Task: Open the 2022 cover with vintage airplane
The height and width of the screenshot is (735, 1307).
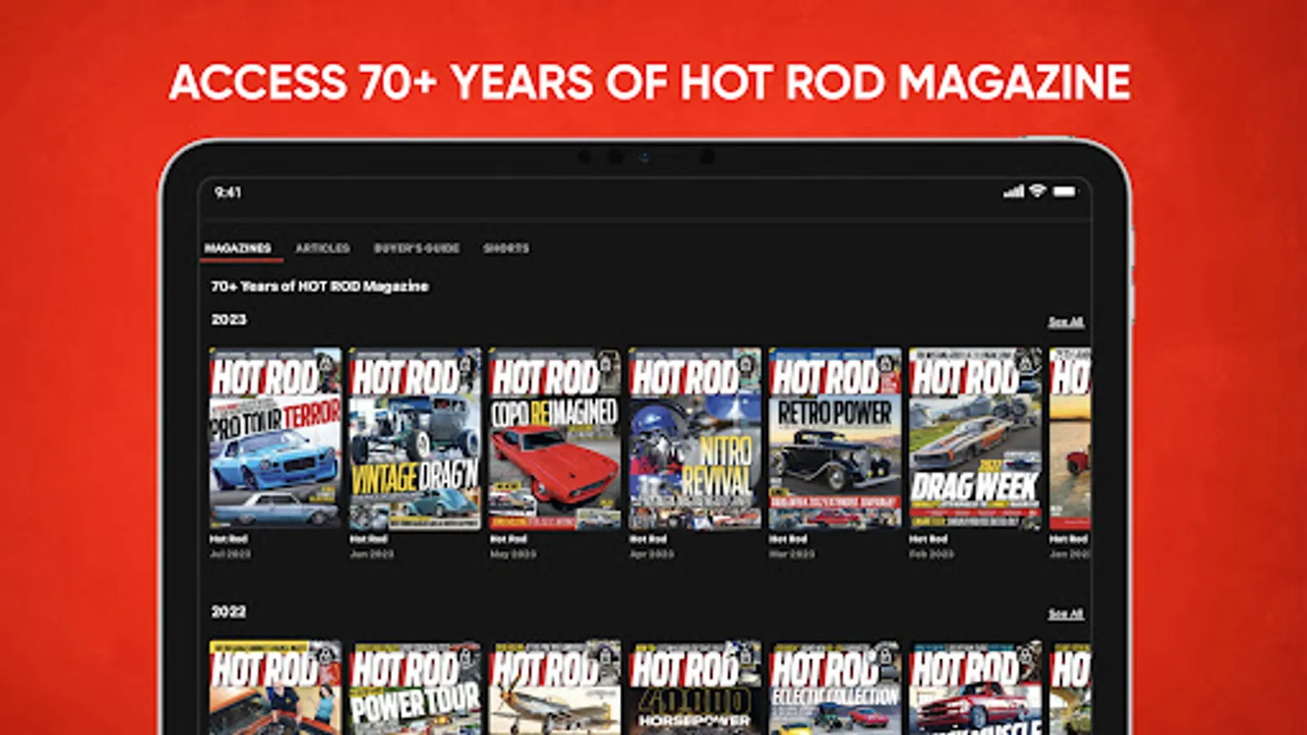Action: coord(555,688)
